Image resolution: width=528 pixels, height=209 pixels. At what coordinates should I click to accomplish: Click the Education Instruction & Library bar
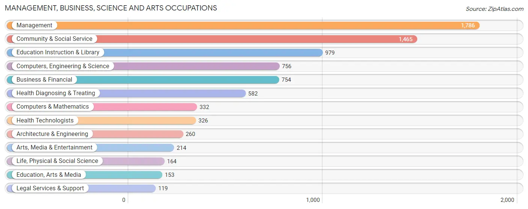(x=164, y=52)
